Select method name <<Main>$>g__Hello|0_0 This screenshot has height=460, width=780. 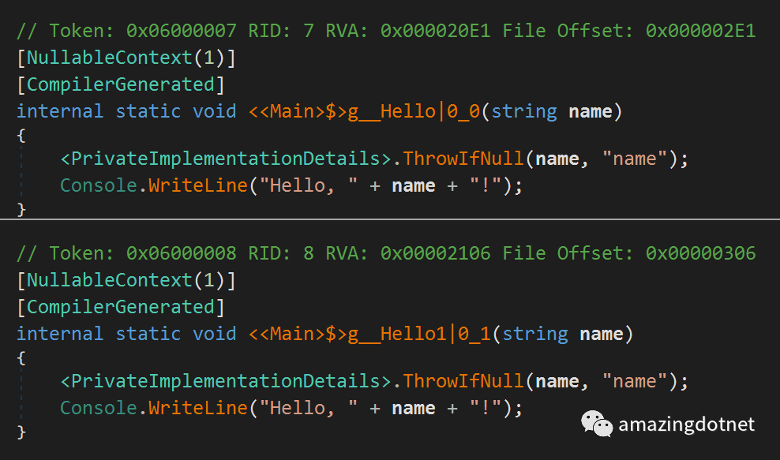pos(364,111)
